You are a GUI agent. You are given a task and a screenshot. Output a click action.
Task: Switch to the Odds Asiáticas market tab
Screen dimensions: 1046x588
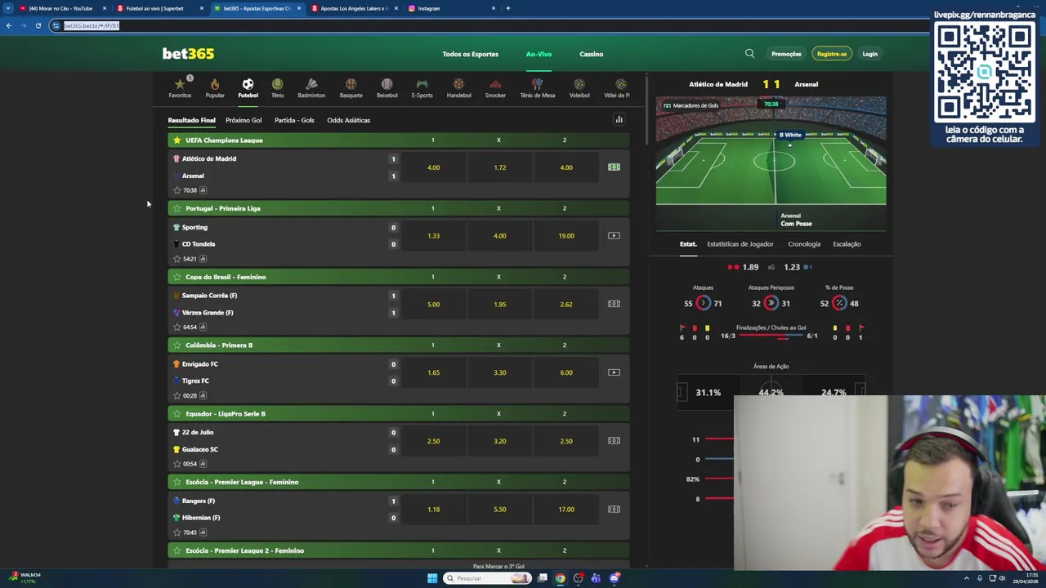(x=348, y=120)
